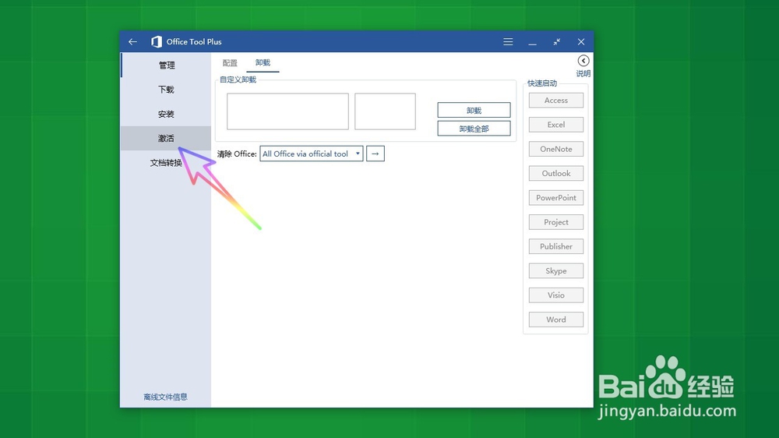
Task: Select the 安装 sidebar item
Action: (166, 114)
